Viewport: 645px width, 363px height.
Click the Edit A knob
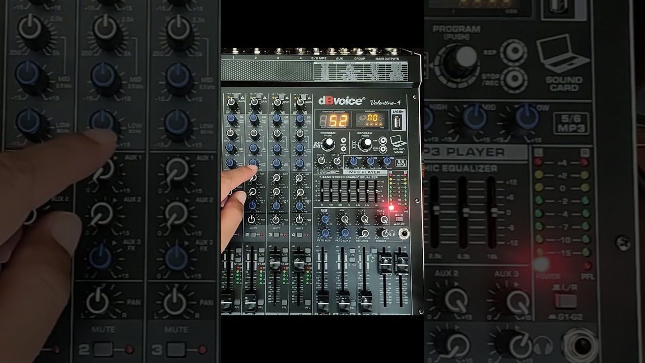coord(321,160)
